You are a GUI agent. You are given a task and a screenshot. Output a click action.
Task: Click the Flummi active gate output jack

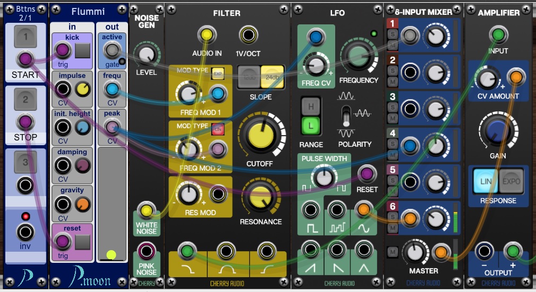[111, 50]
